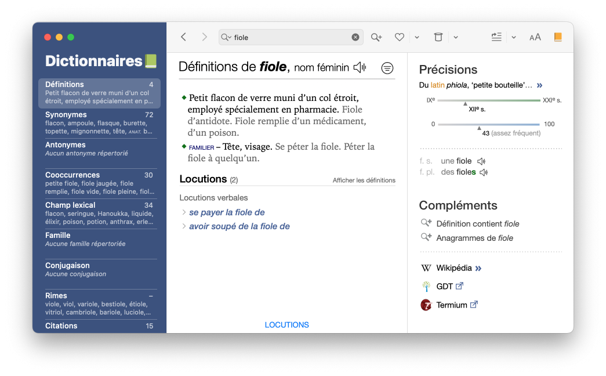The height and width of the screenshot is (376, 606).
Task: Play the plural 'des fioles' audio
Action: point(484,172)
